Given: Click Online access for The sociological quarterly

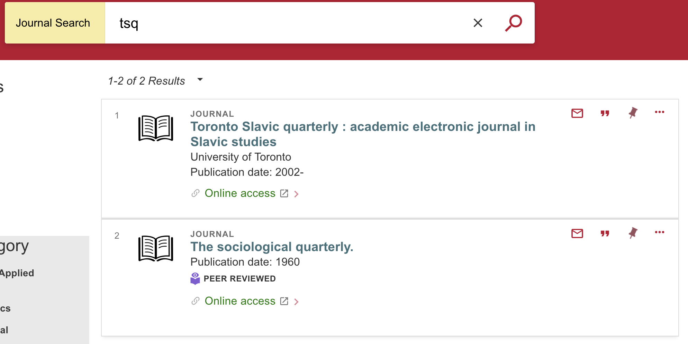Looking at the screenshot, I should click(240, 301).
